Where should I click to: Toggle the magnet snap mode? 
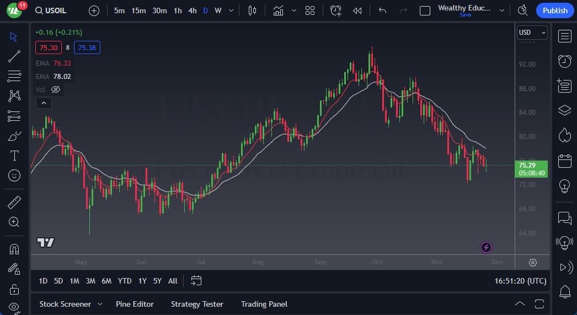[14, 249]
